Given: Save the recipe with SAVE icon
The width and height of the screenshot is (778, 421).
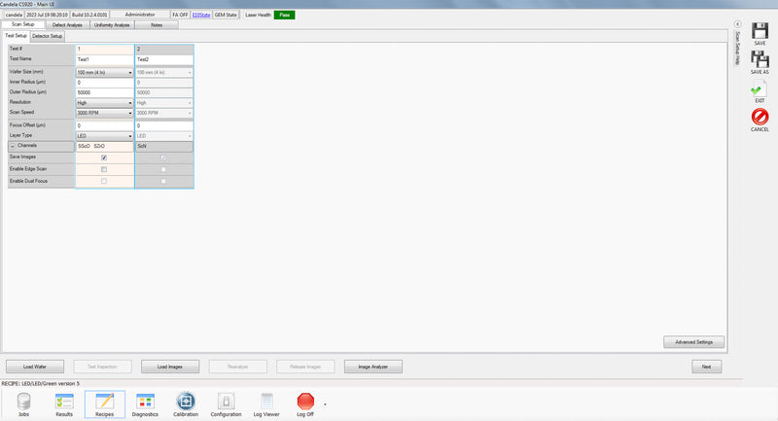Looking at the screenshot, I should coord(760,33).
